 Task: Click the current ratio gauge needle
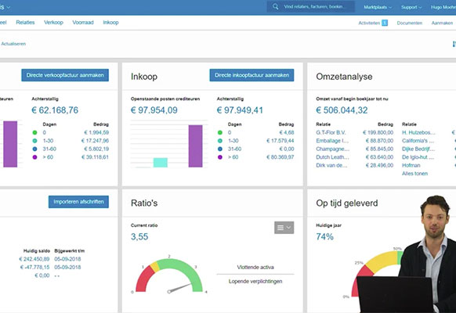point(179,288)
